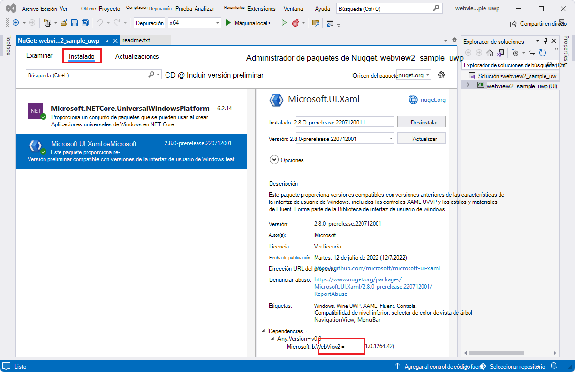Expand the Opciones section
The image size is (575, 372).
[x=274, y=160]
